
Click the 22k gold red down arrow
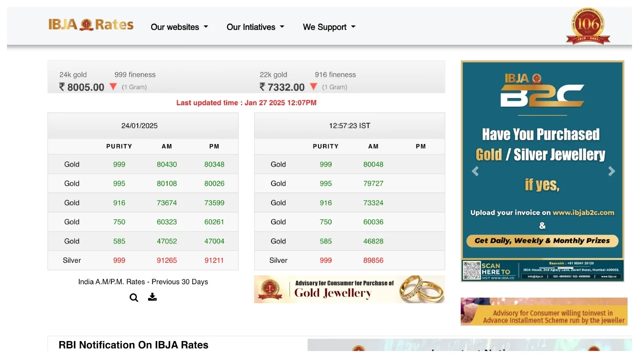pos(314,87)
